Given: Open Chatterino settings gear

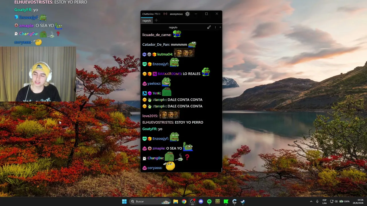Looking at the screenshot, I should coord(188,14).
